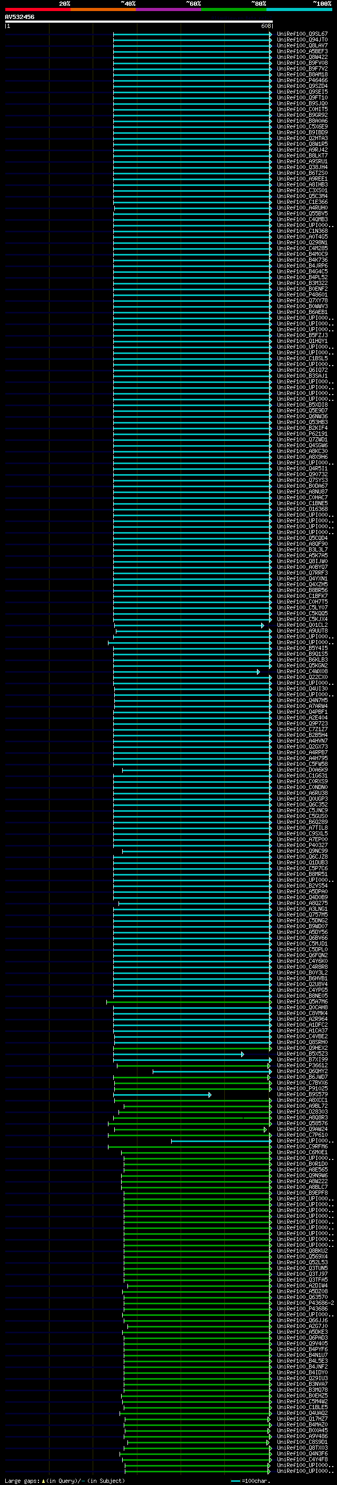Open the hit UniRef100_Q8LAV7
Screen dimensions: 337x1485
[x=302, y=45]
